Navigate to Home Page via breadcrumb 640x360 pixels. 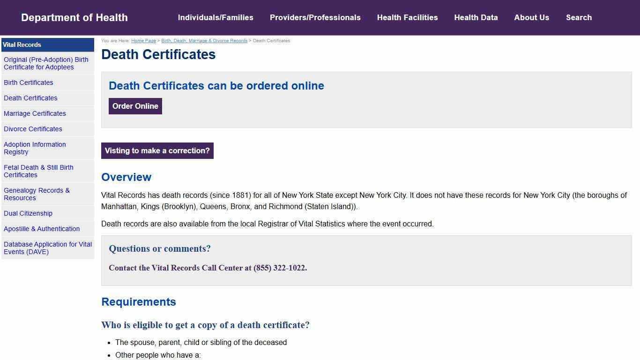143,40
